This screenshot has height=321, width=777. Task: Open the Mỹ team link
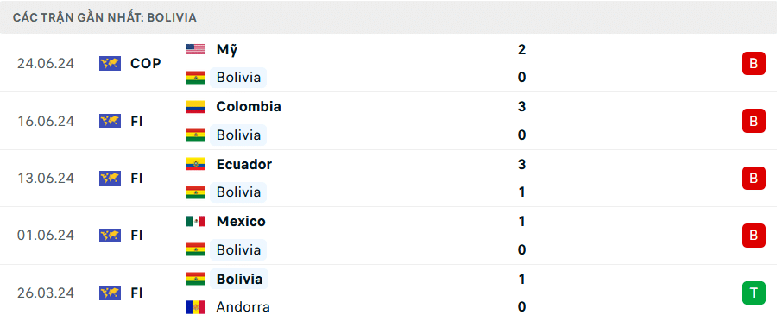(226, 49)
